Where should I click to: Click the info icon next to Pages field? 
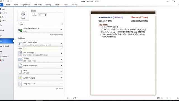point(62,49)
